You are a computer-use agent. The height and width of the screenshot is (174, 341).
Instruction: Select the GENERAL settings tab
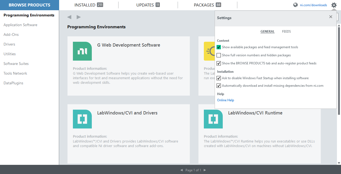[268, 32]
